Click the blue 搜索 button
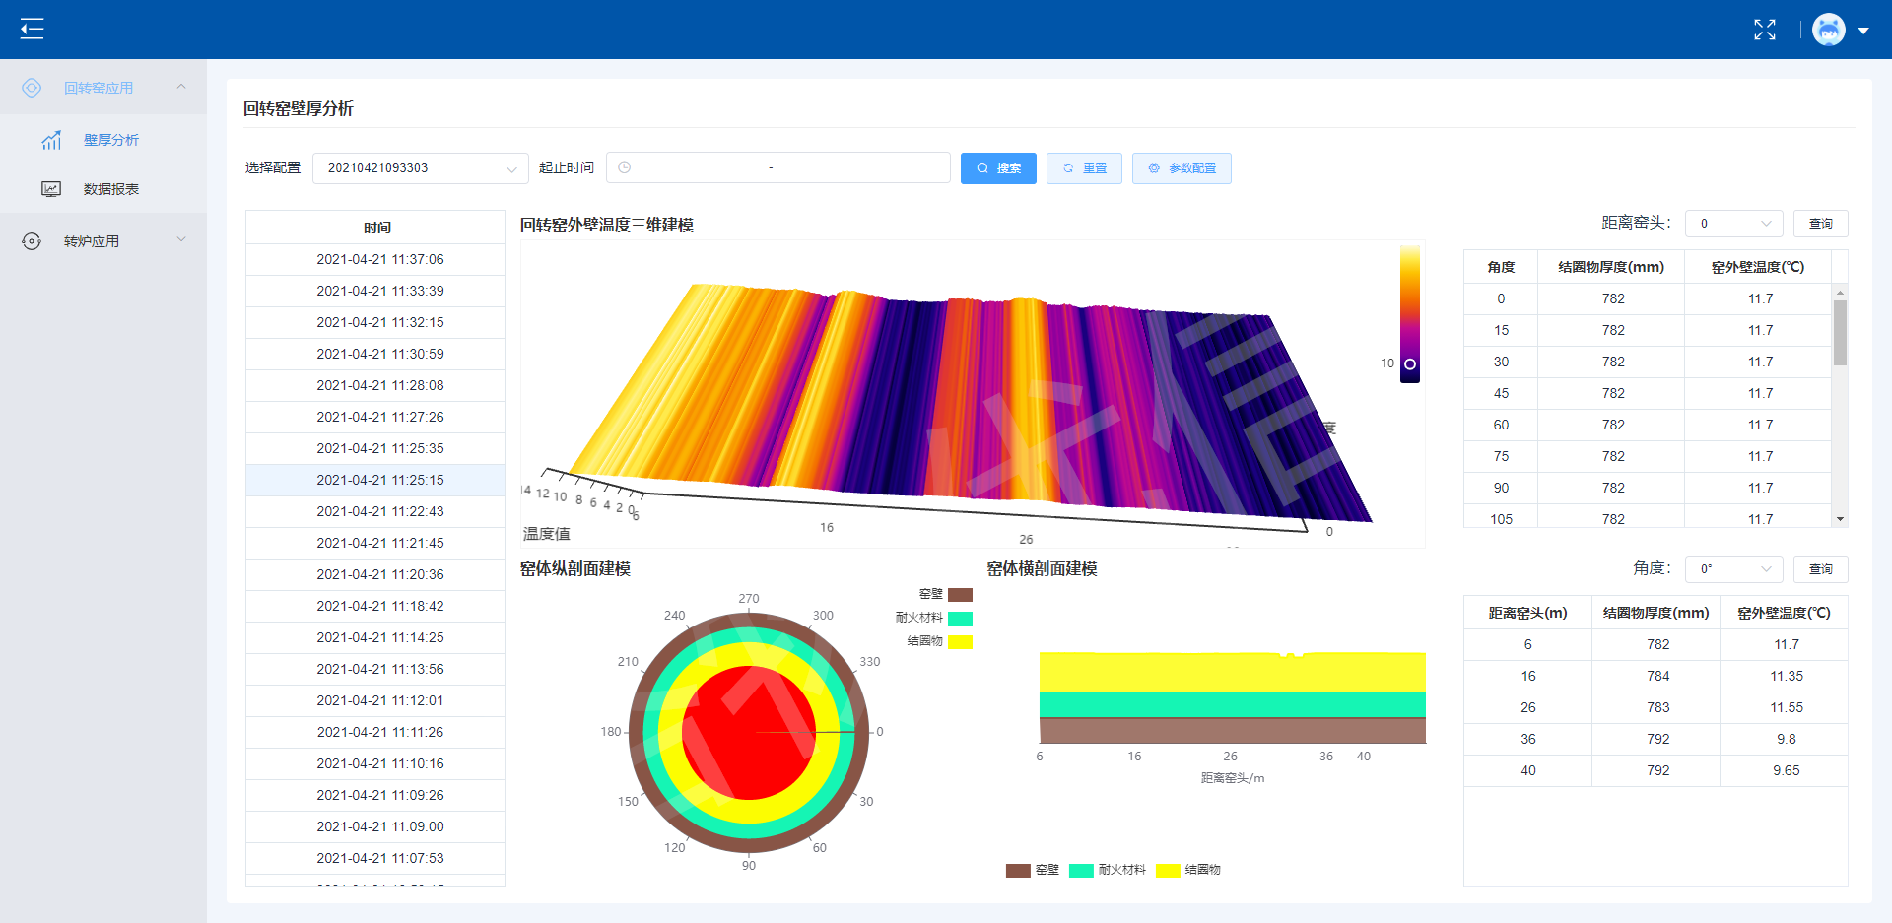The width and height of the screenshot is (1892, 923). pos(998,168)
